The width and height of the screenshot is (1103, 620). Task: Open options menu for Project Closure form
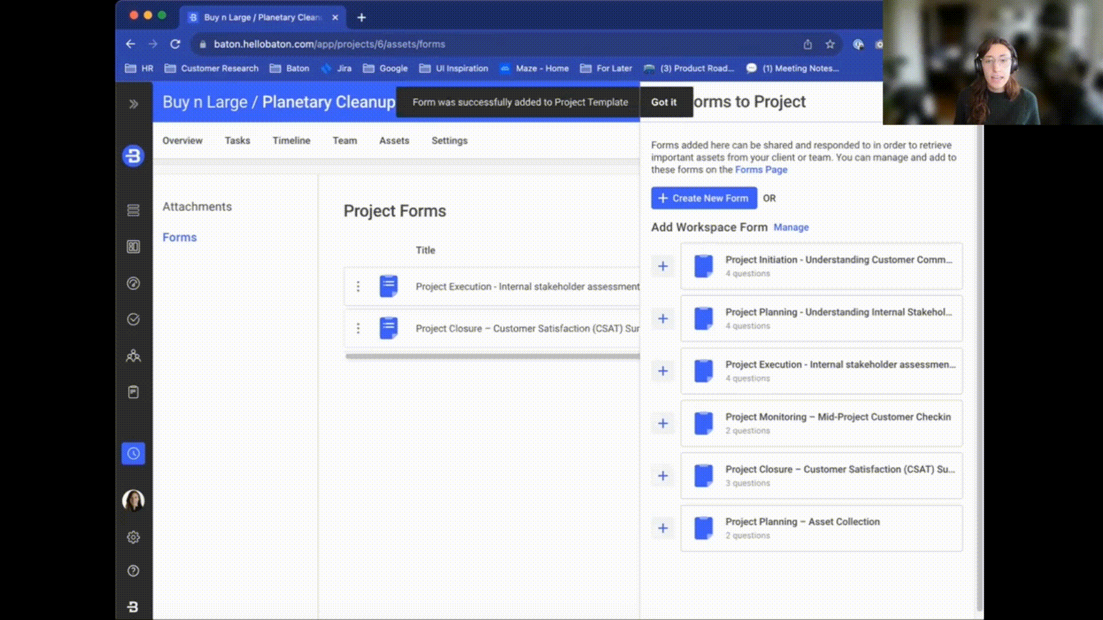click(358, 328)
